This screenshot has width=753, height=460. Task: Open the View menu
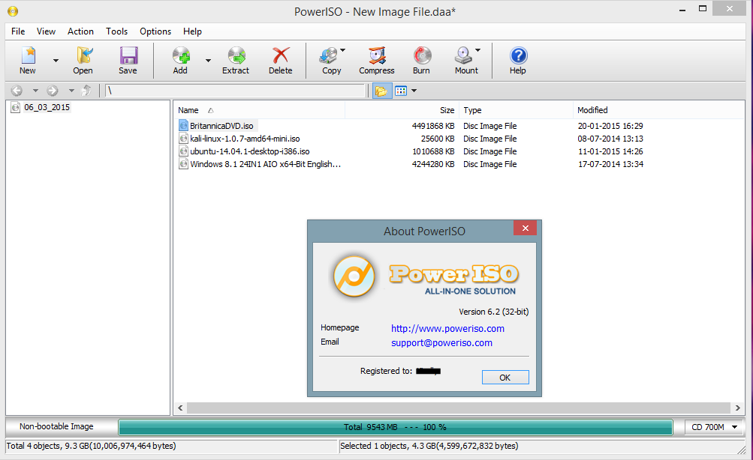(46, 31)
